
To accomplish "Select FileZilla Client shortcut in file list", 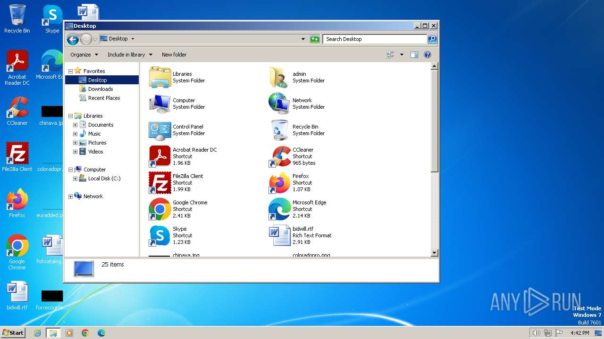I will (159, 183).
